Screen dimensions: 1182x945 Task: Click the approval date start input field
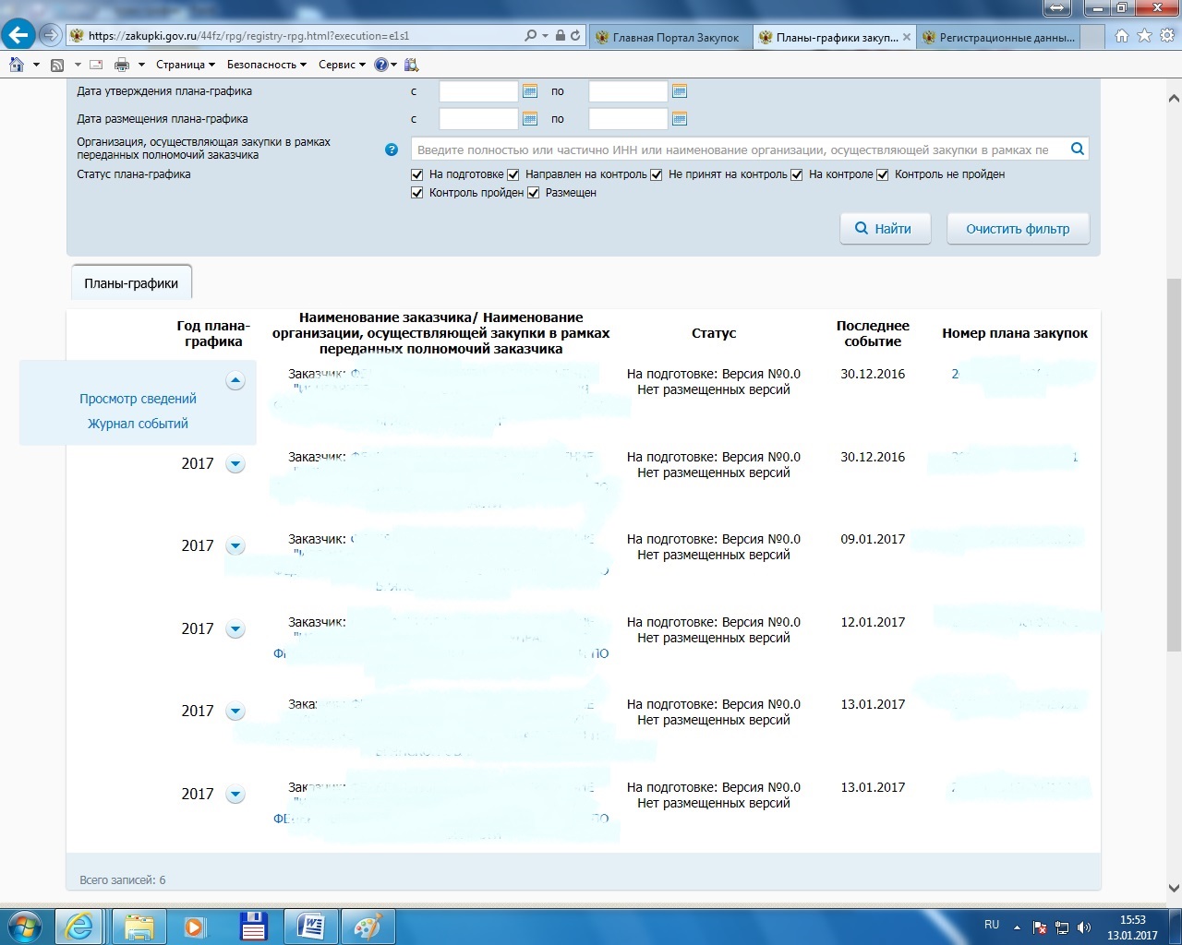(478, 91)
